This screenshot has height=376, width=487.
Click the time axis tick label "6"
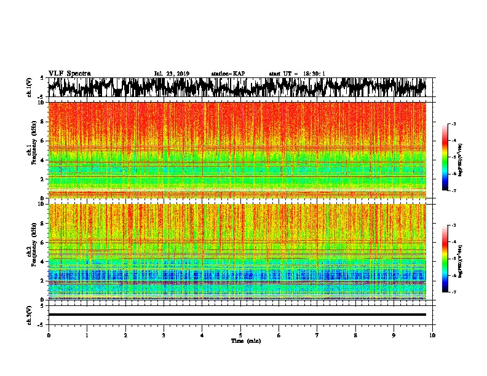[x=279, y=335]
